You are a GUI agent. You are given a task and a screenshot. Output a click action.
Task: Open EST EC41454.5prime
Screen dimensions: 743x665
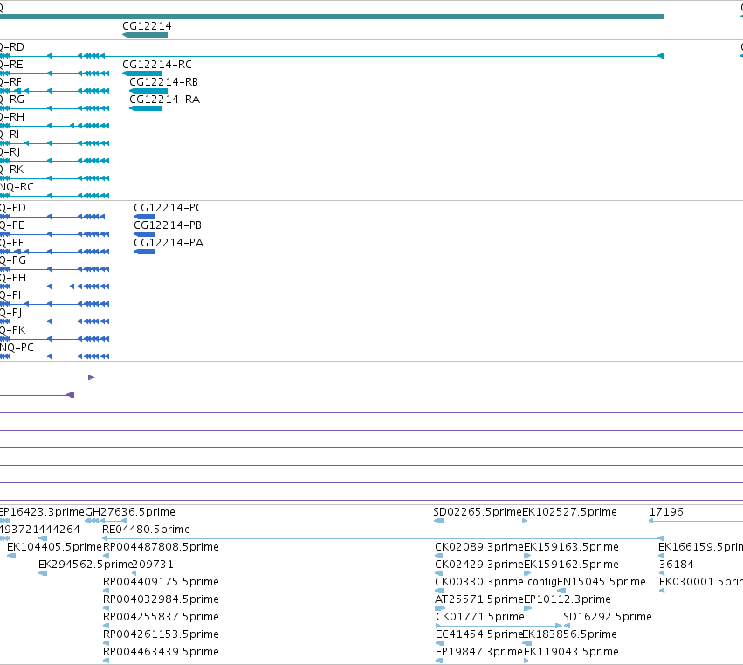point(478,634)
